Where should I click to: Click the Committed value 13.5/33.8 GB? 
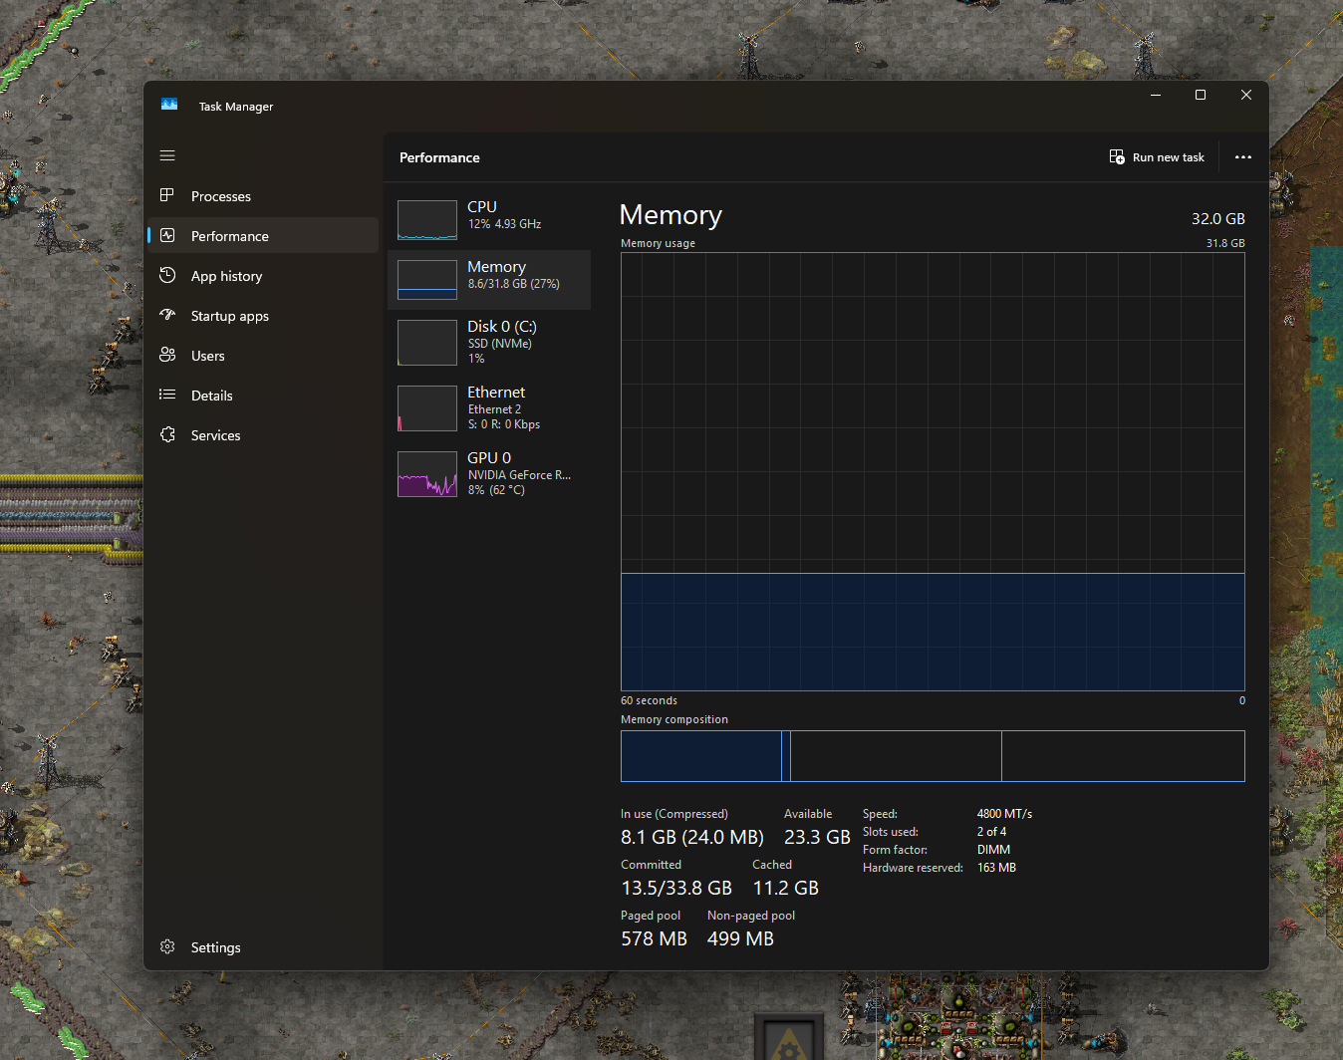pos(676,889)
